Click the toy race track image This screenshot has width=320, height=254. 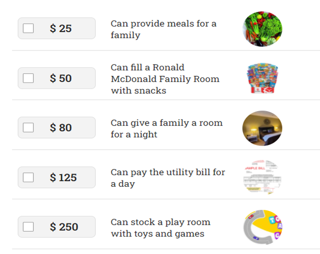click(262, 227)
